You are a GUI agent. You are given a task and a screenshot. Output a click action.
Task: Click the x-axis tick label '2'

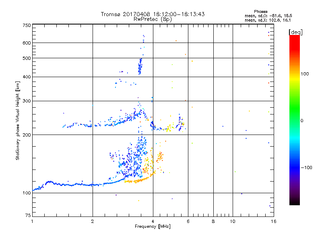93,221
